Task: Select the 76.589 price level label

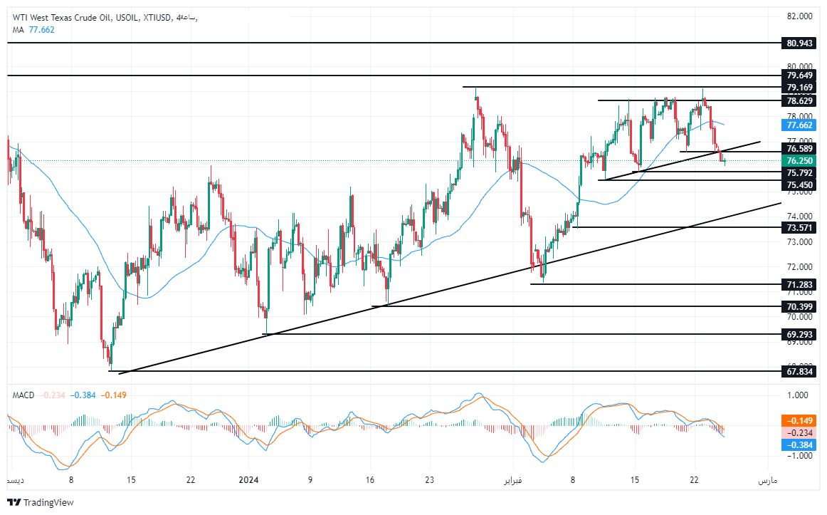Action: (x=799, y=149)
